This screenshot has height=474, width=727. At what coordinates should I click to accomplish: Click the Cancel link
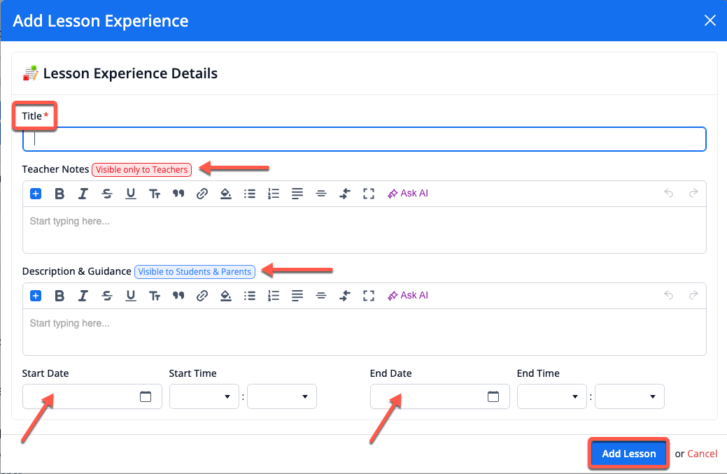point(702,454)
